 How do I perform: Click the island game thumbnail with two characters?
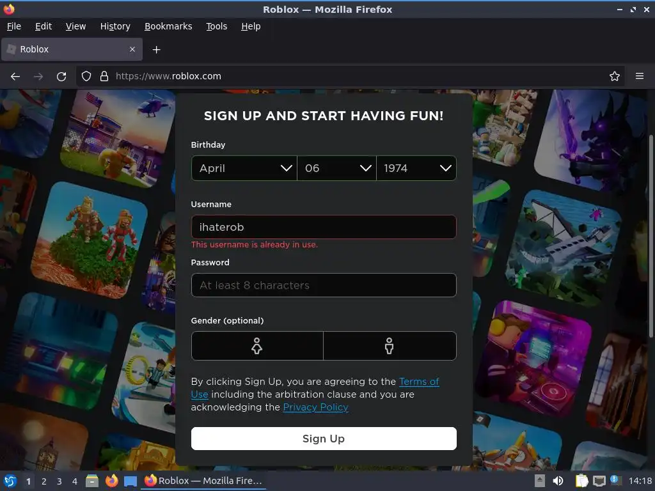[x=90, y=240]
